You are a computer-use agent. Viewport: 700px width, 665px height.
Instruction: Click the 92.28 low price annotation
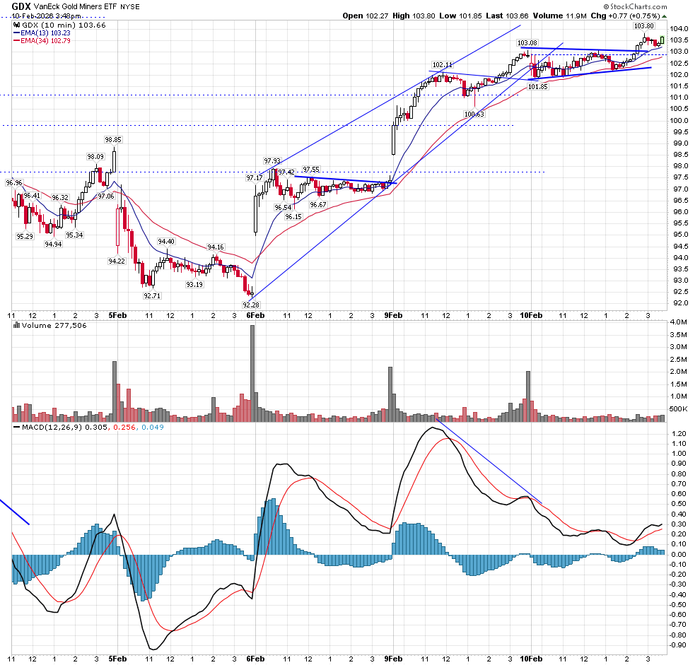(252, 305)
